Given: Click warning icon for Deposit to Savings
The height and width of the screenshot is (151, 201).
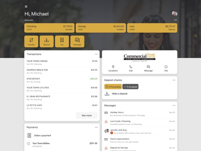Looking at the screenshot, I should coord(106,148).
